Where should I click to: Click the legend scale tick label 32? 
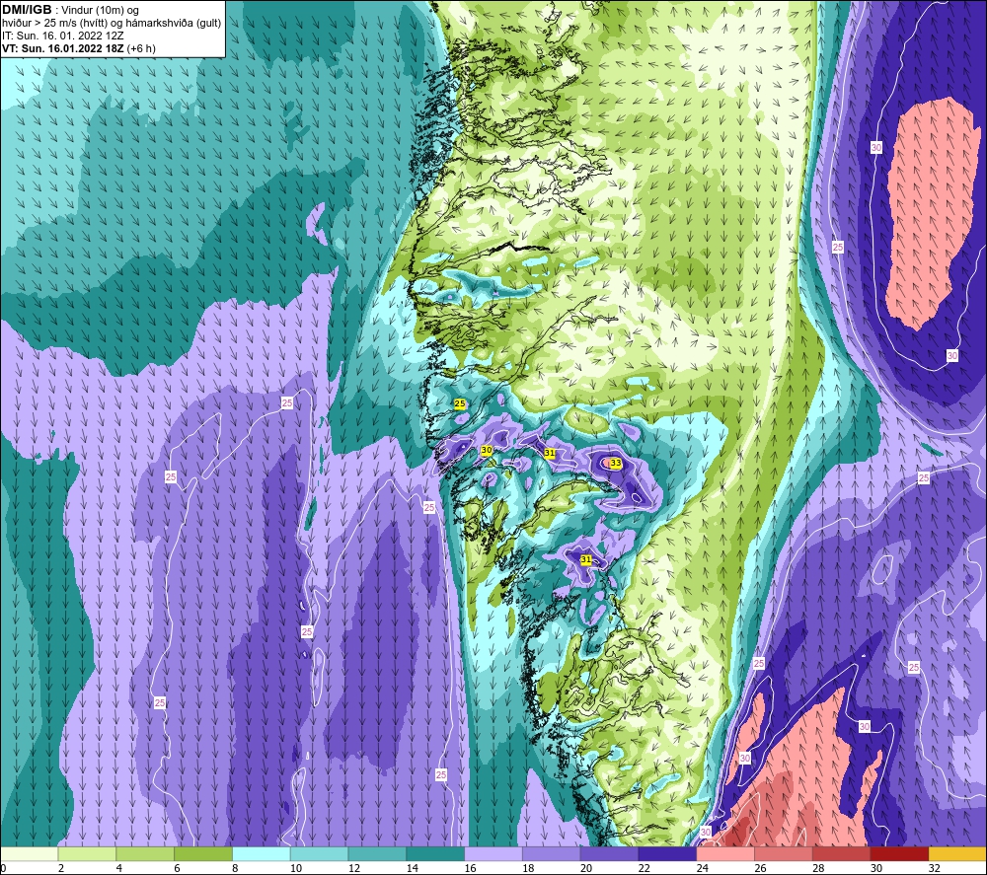point(934,868)
